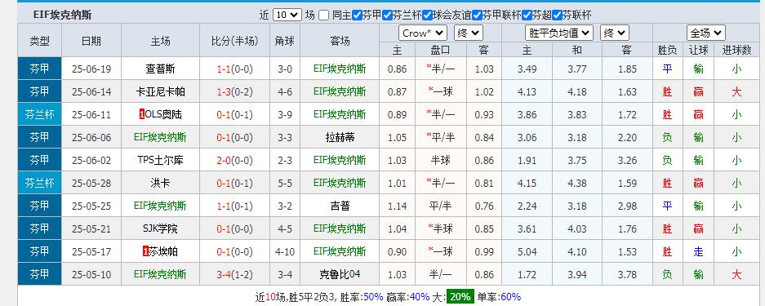
Task: Click the 2-0(0-0) score on 25-06-02
Action: (x=234, y=160)
